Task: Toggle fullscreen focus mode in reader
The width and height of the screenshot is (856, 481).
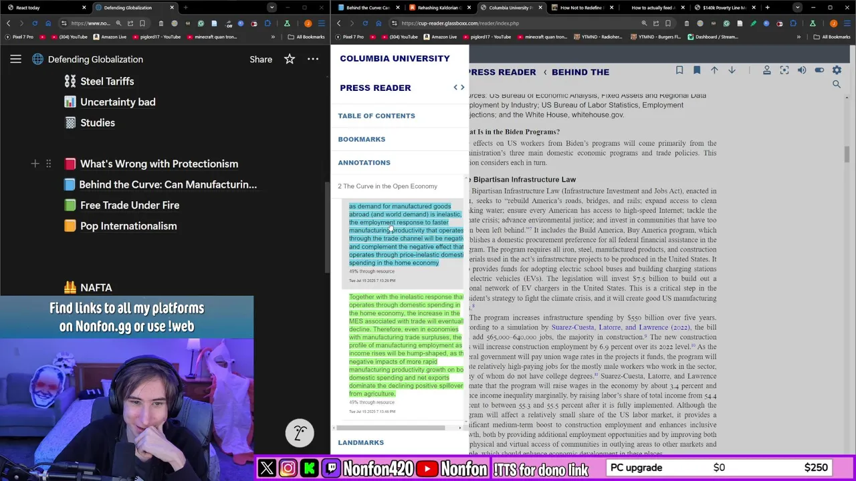Action: 784,70
